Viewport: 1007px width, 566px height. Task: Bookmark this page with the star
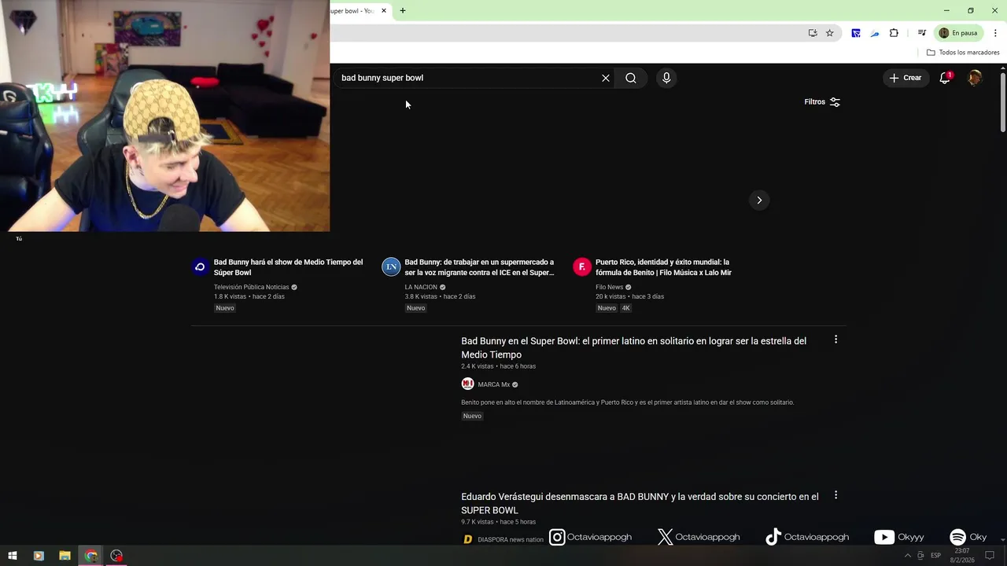[x=829, y=33]
